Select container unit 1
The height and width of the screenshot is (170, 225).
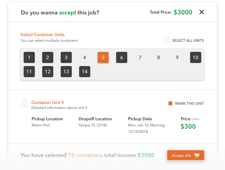click(x=29, y=57)
